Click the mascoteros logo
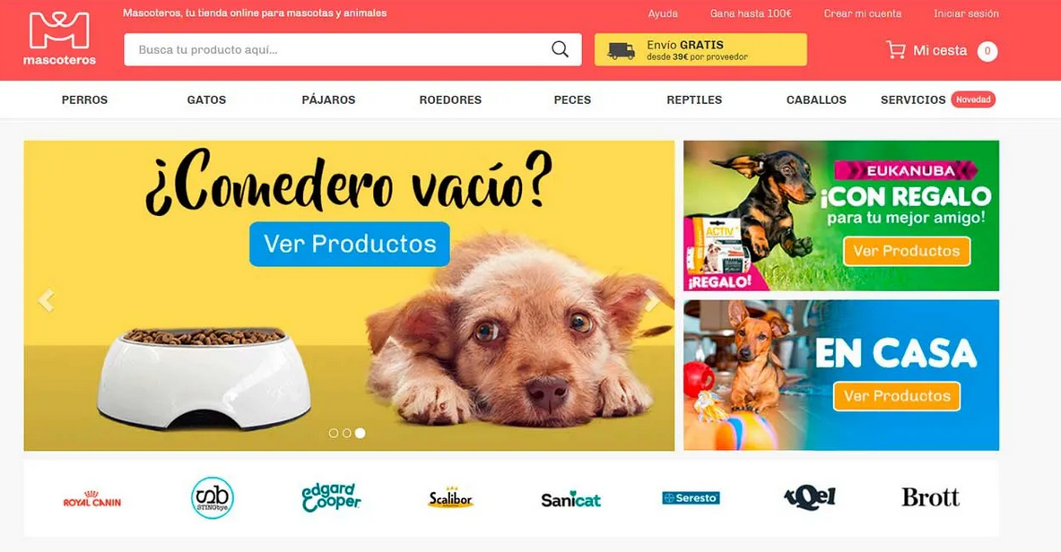This screenshot has height=552, width=1061. pos(59,39)
